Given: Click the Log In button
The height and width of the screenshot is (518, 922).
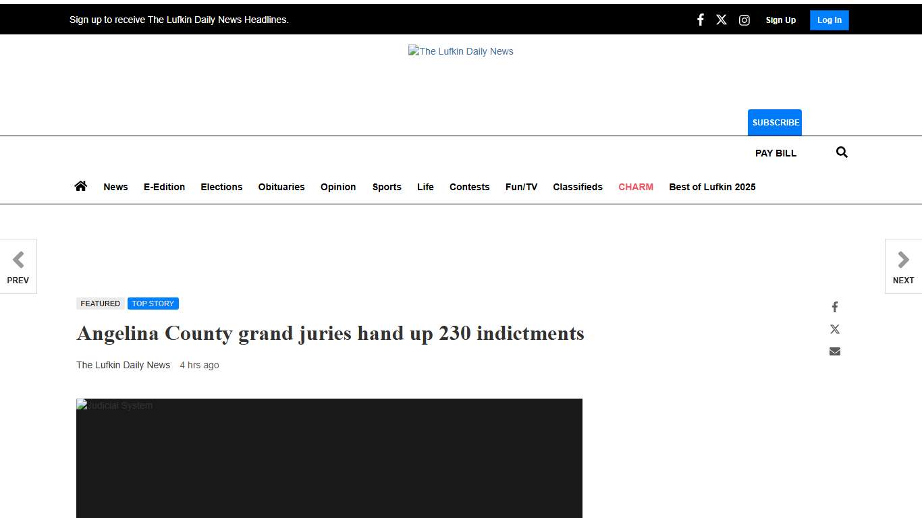Looking at the screenshot, I should (x=829, y=20).
